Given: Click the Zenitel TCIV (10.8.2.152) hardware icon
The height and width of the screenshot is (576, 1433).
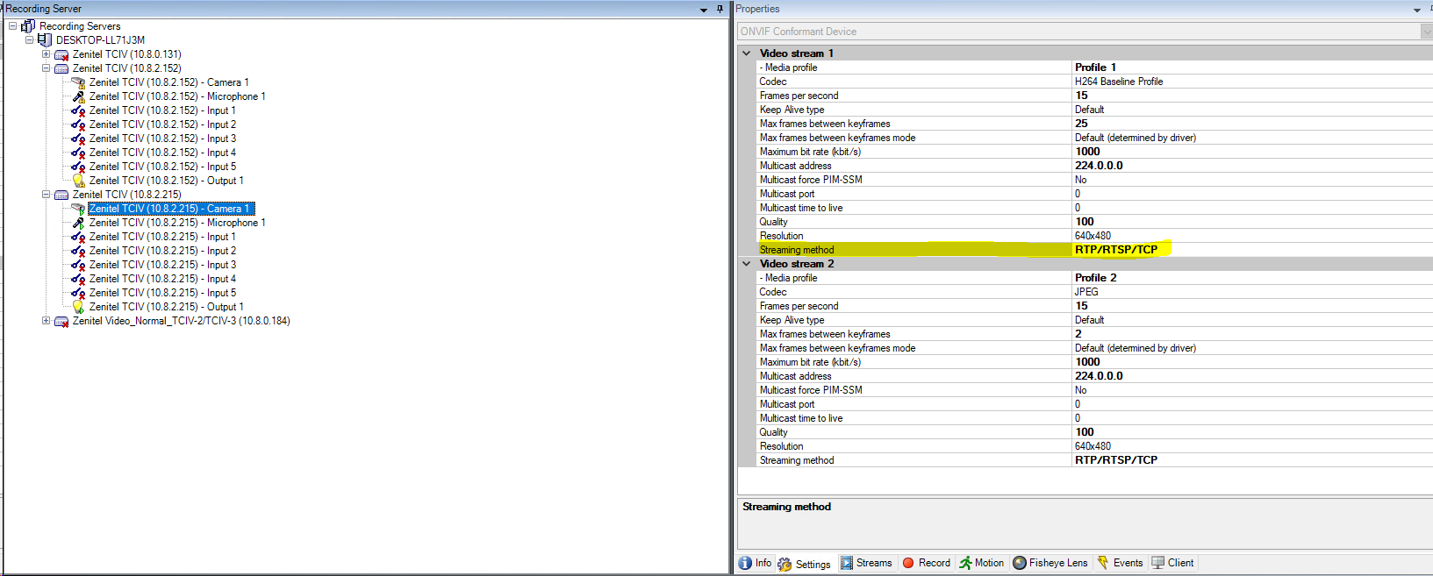Looking at the screenshot, I should (61, 68).
